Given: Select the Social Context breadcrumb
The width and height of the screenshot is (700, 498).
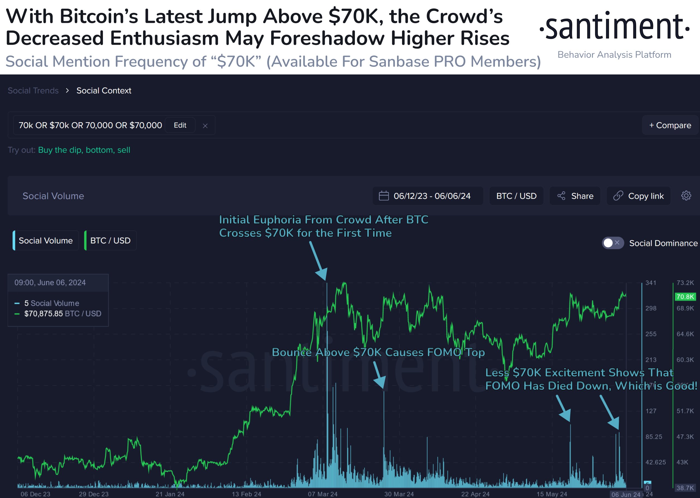Looking at the screenshot, I should tap(104, 90).
